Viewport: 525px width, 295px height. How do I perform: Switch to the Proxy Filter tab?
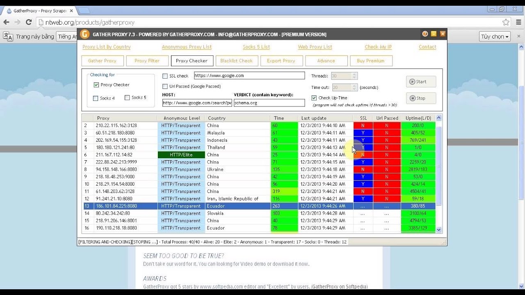pos(147,61)
